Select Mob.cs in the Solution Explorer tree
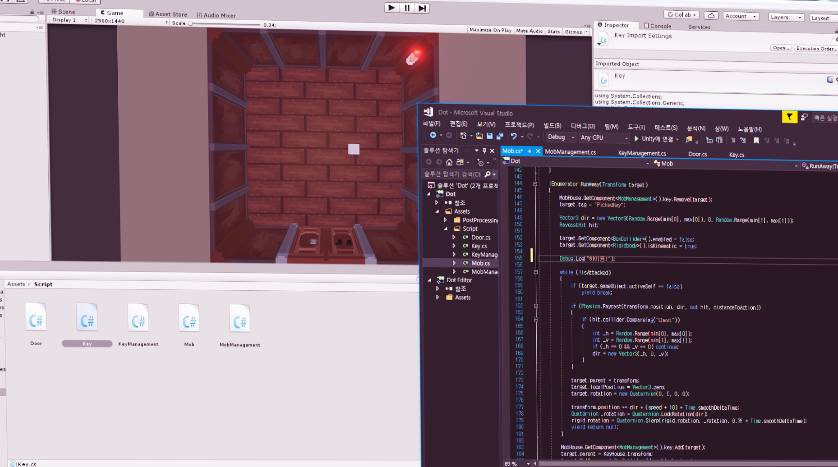Image resolution: width=838 pixels, height=467 pixels. click(480, 263)
